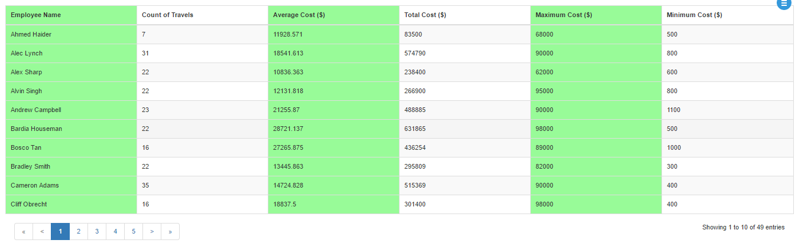Go to last page with » button

coord(170,232)
